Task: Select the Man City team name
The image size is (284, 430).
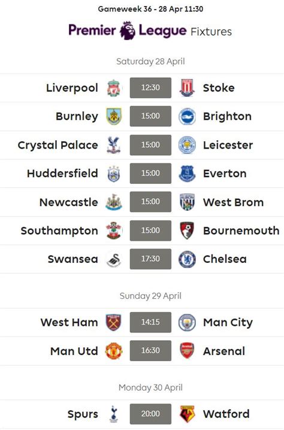Action: 228,322
